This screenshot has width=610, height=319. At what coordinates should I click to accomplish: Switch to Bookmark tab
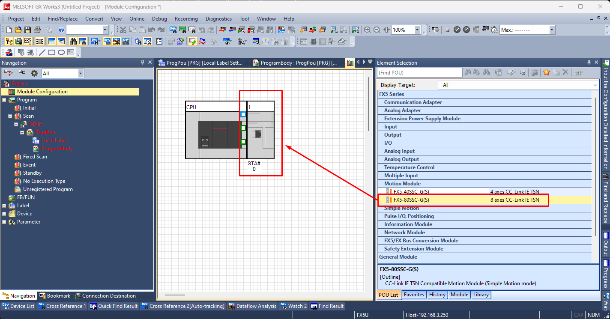[x=55, y=296]
